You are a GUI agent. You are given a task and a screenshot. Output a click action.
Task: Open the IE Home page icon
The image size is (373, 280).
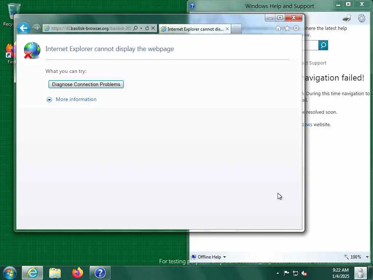click(x=278, y=28)
